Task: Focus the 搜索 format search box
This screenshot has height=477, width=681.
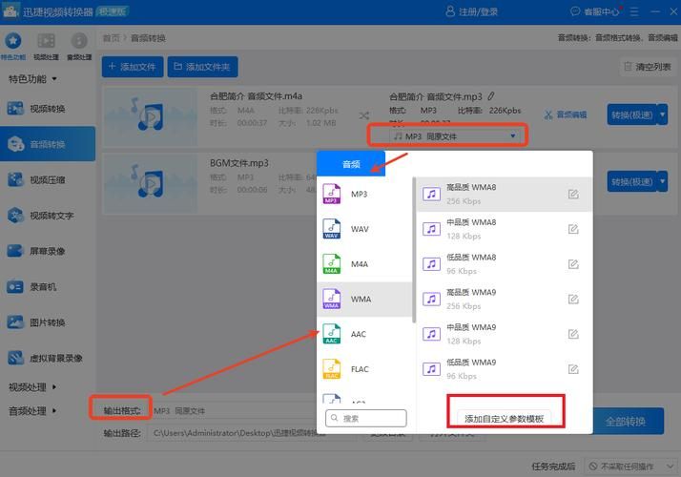Action: click(x=365, y=418)
